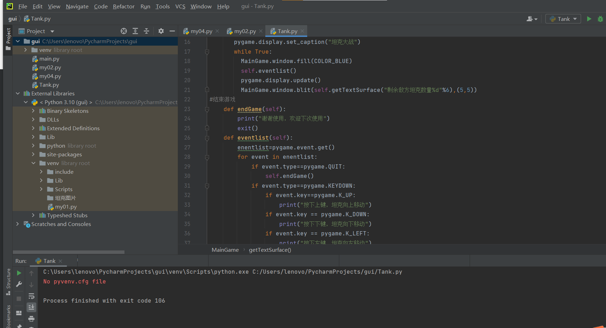This screenshot has height=328, width=606.
Task: Go up the stack trace arrow
Action: click(31, 273)
